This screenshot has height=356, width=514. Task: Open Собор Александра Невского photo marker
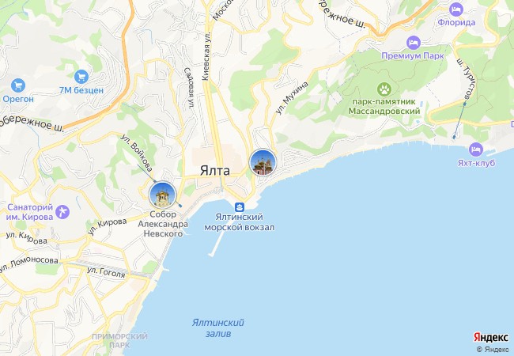point(162,195)
